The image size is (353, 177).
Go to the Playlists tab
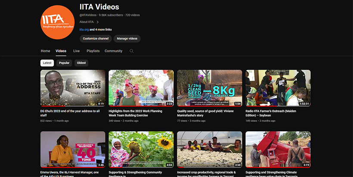point(93,51)
